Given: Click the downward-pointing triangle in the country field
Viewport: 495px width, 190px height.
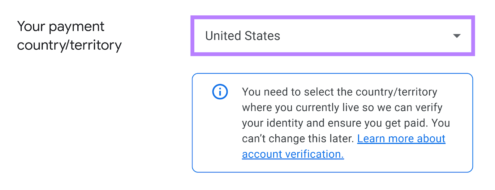Looking at the screenshot, I should click(x=457, y=36).
